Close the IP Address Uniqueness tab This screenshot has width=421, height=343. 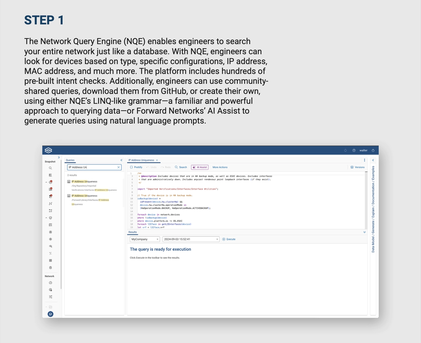157,160
